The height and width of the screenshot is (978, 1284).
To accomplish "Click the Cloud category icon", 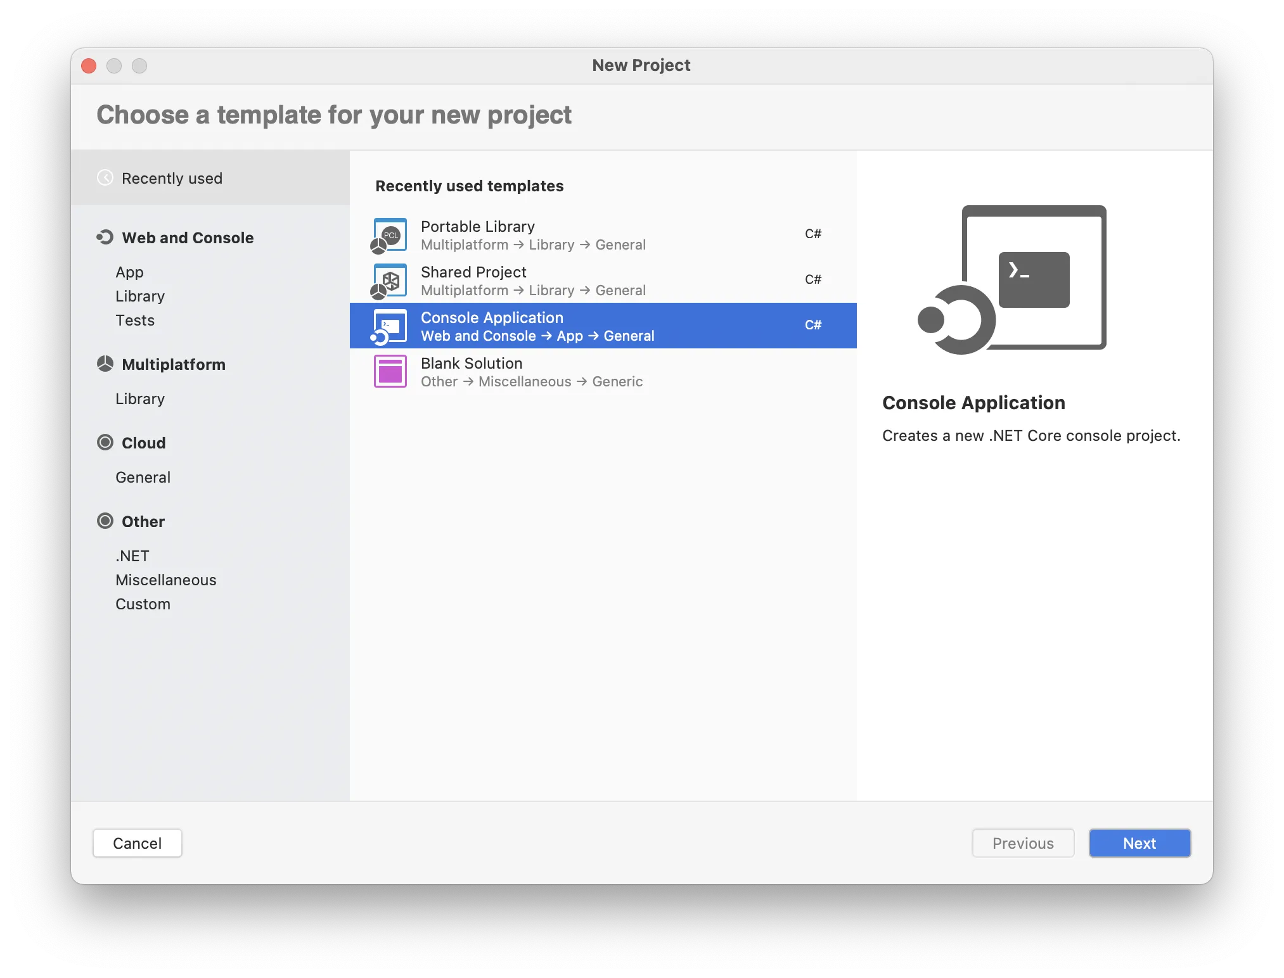I will [x=105, y=443].
